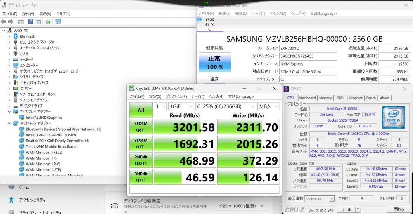Open ファイル(F) menu in Device Manager
Screen dimensions: 413x214
[9, 14]
